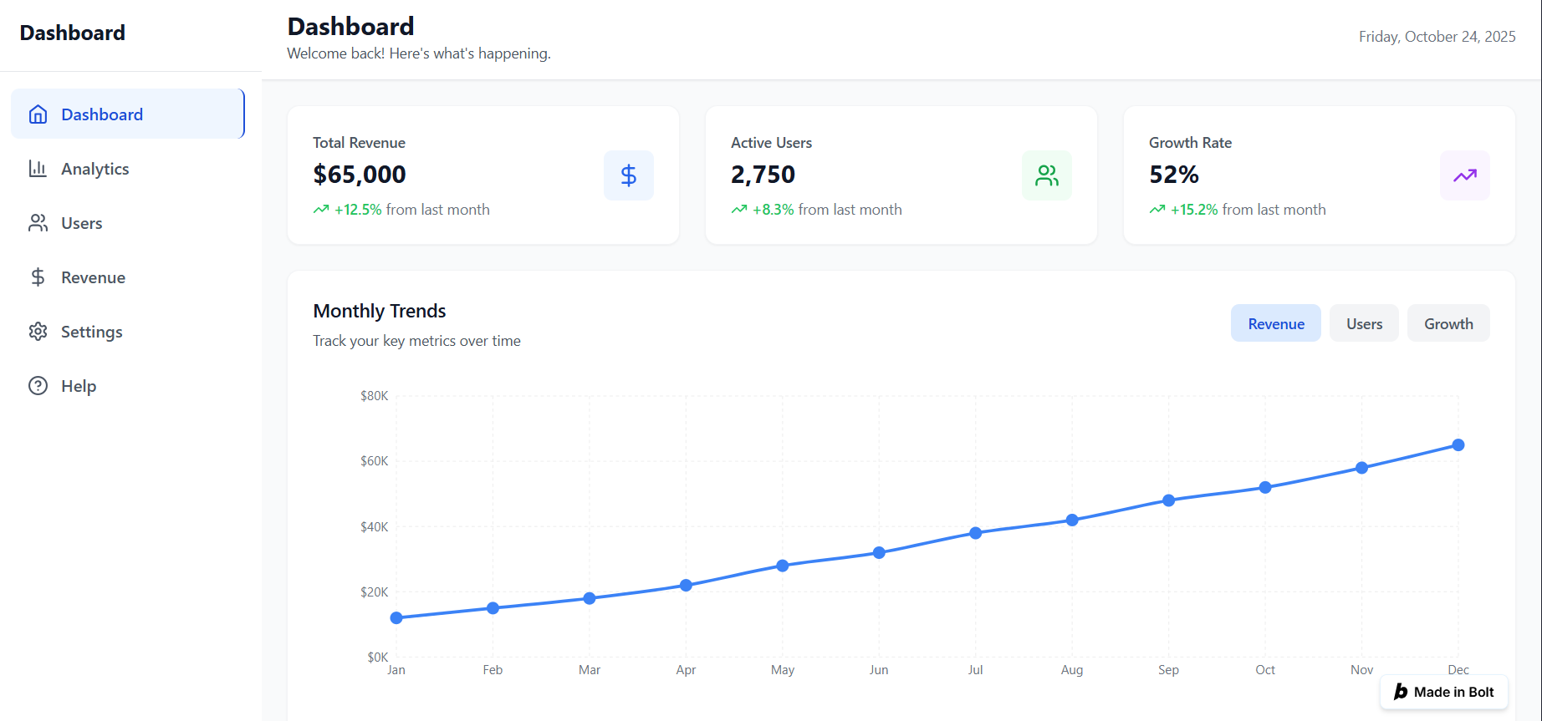This screenshot has height=721, width=1542.
Task: Click the blue dollar icon in Total Revenue card
Action: click(x=628, y=175)
